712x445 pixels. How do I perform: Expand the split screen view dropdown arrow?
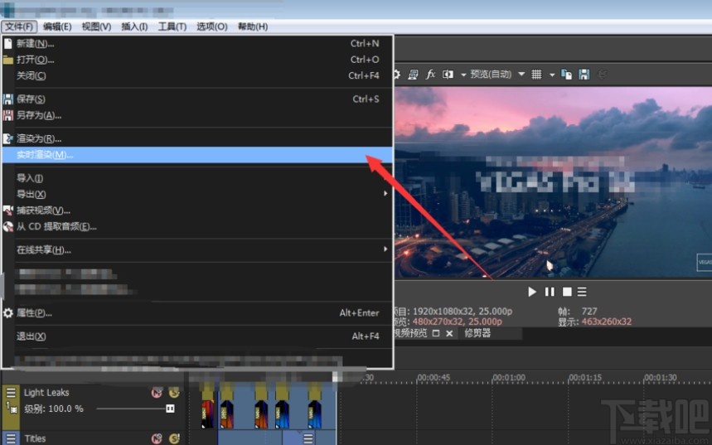point(463,75)
